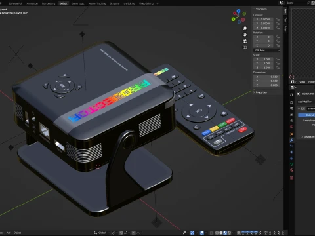This screenshot has width=315, height=236.
Task: Click the Location X value field
Action: (263, 20)
